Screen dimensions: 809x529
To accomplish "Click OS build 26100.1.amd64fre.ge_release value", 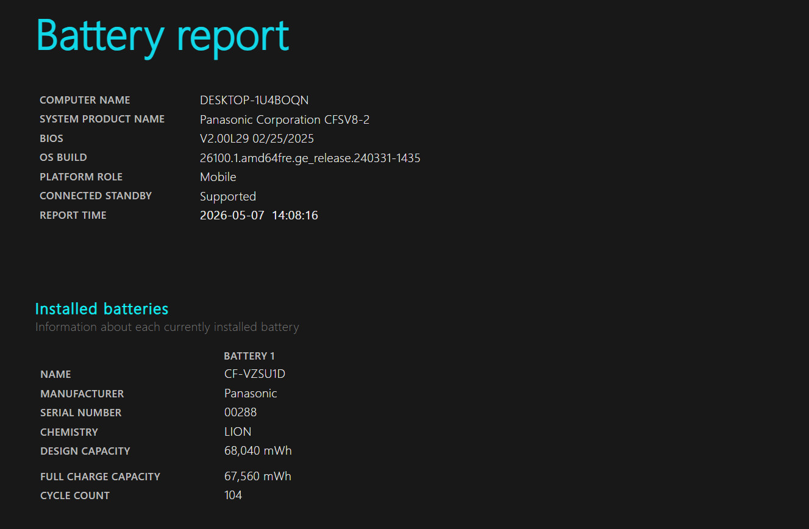I will click(310, 158).
